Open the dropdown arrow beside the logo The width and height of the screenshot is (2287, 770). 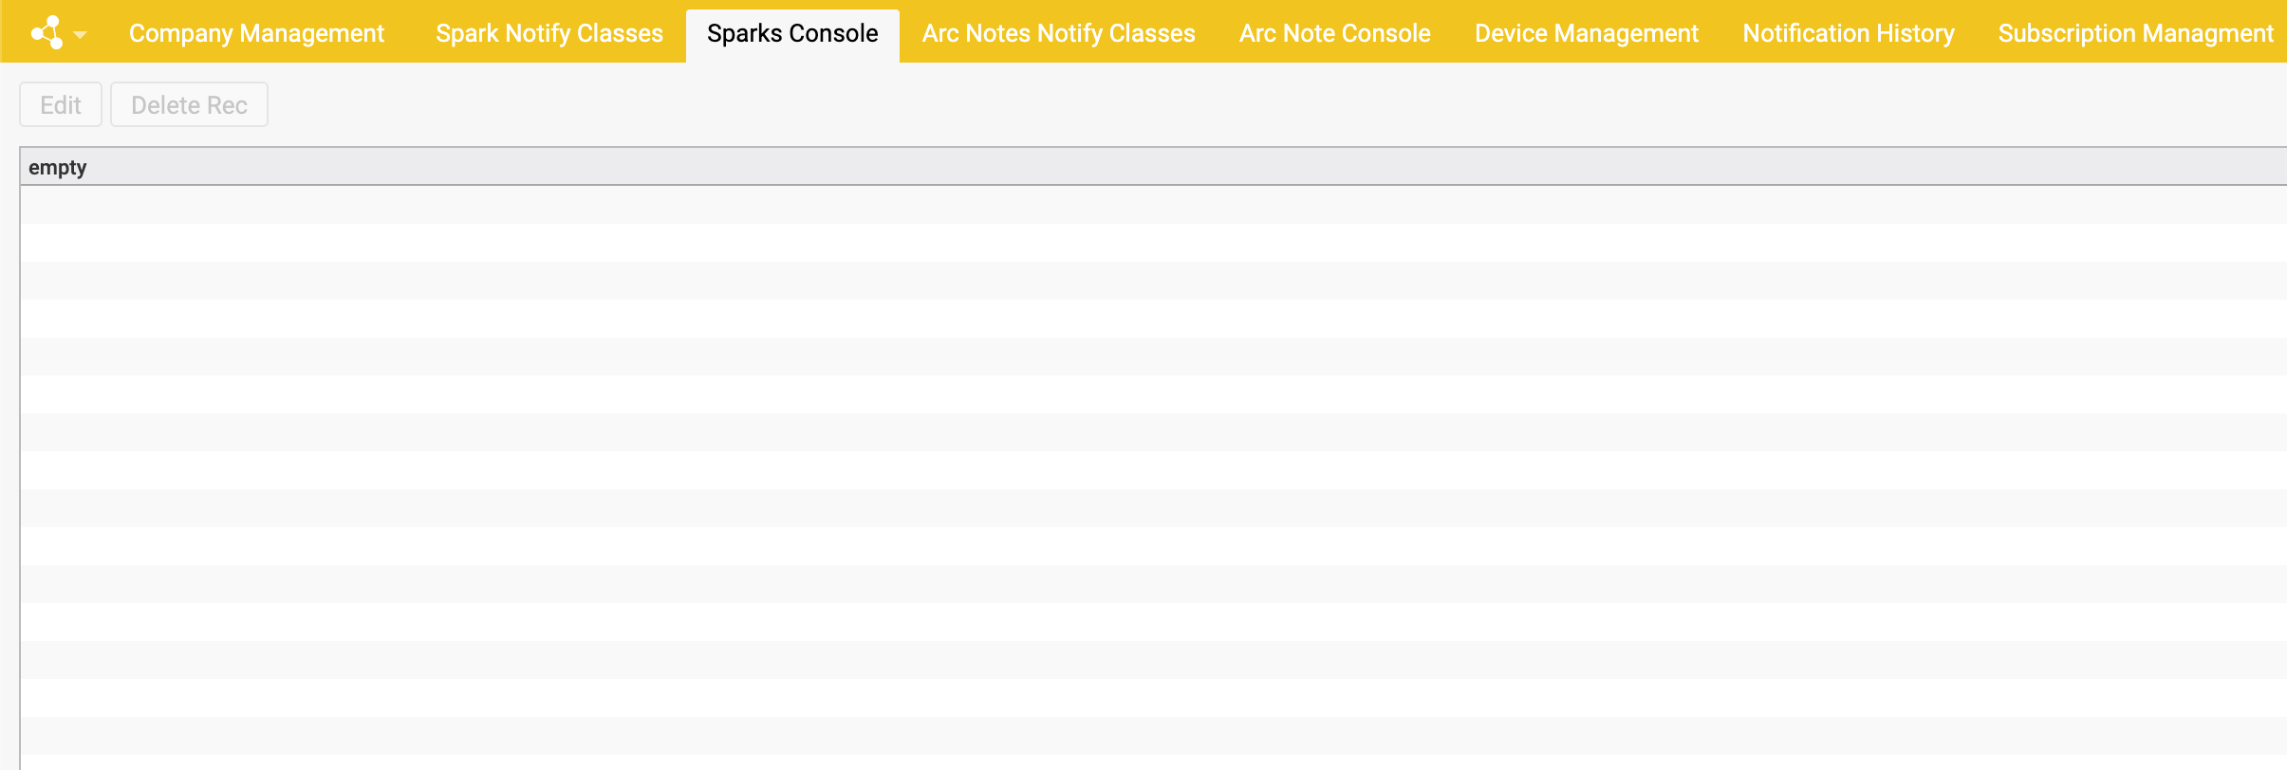coord(81,35)
